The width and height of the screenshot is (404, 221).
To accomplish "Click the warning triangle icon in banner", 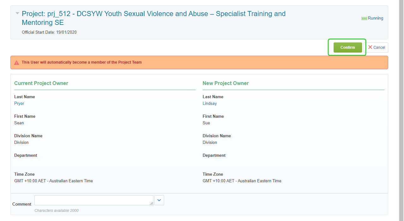I will [17, 63].
